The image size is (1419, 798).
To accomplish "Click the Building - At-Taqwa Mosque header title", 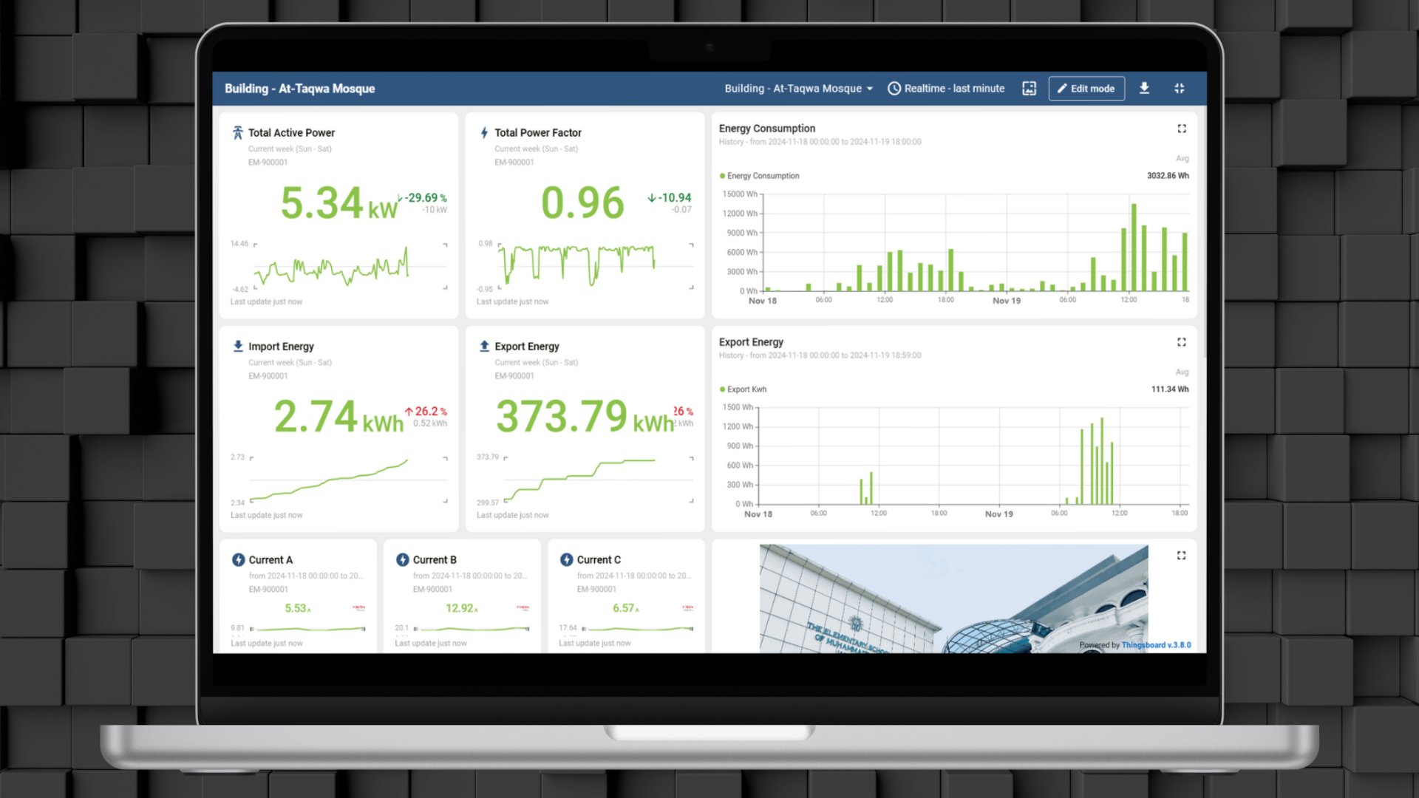I will tap(299, 89).
